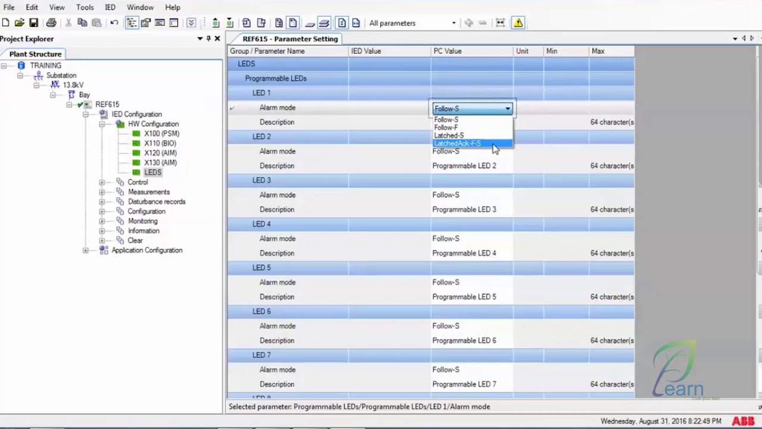Save using the floppy disk icon
The width and height of the screenshot is (762, 429).
coord(34,23)
